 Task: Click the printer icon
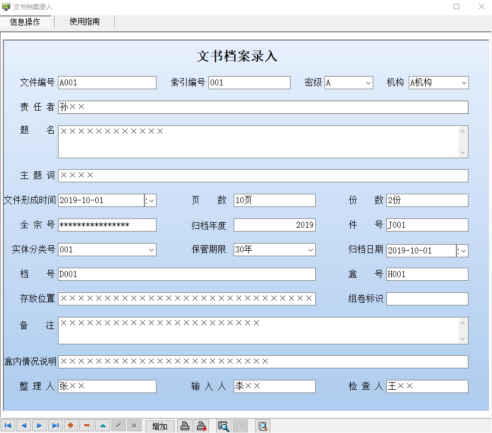185,426
